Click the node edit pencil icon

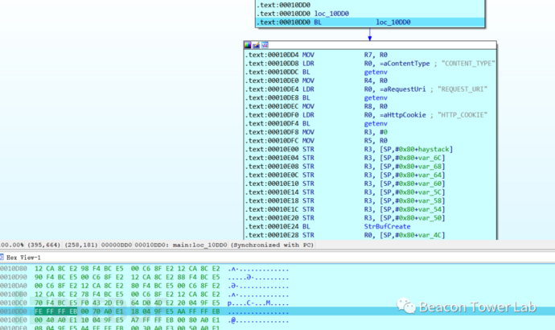click(256, 45)
